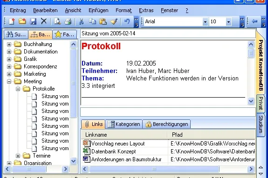Image resolution: width=268 pixels, height=178 pixels.
Task: Open the Eintrag menu
Action: [18, 10]
